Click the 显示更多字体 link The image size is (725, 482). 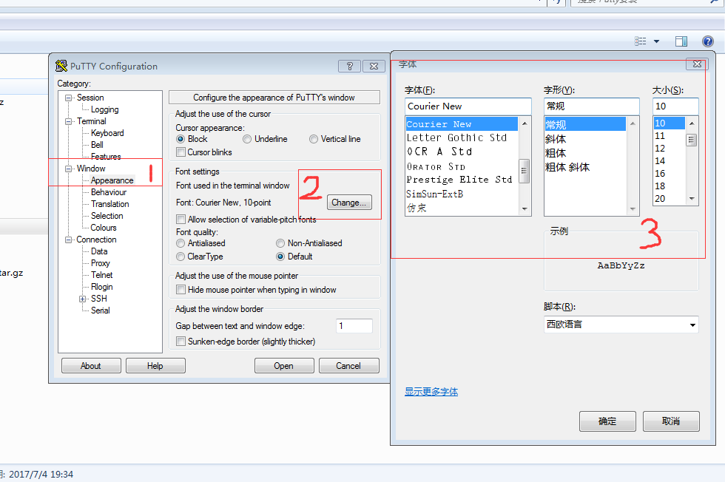(431, 391)
